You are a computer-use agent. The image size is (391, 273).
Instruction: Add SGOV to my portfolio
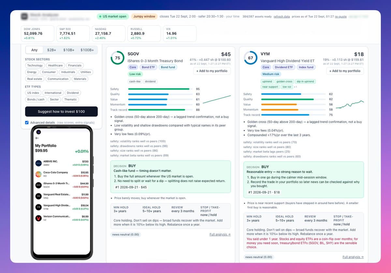(212, 71)
